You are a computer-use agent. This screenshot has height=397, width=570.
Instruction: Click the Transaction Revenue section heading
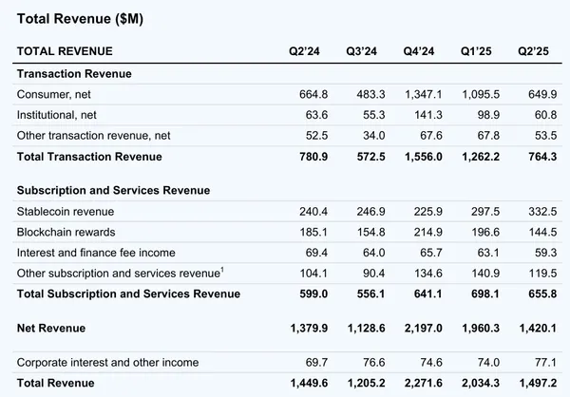(74, 73)
